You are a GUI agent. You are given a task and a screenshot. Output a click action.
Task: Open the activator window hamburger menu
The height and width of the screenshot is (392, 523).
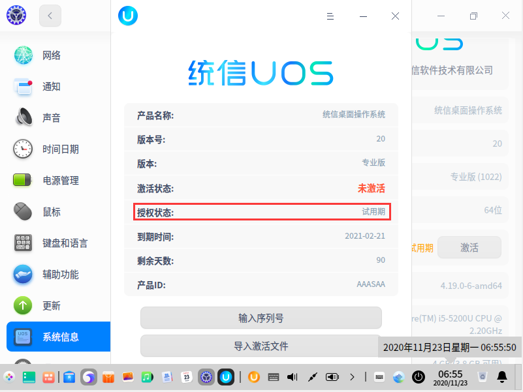(x=330, y=16)
